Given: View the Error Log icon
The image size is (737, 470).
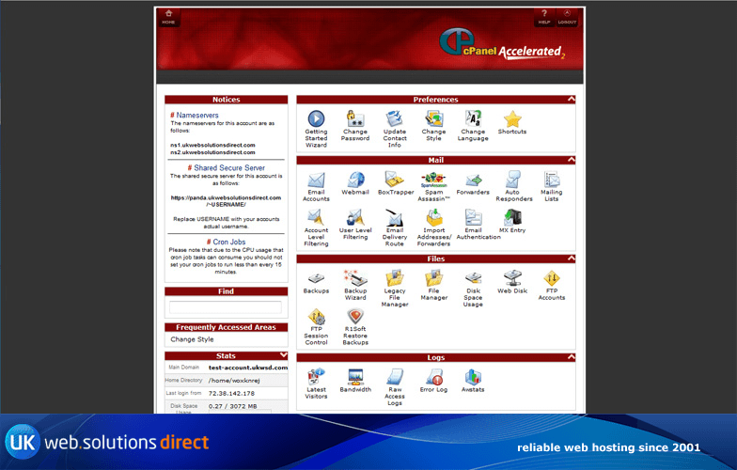Looking at the screenshot, I should point(433,377).
